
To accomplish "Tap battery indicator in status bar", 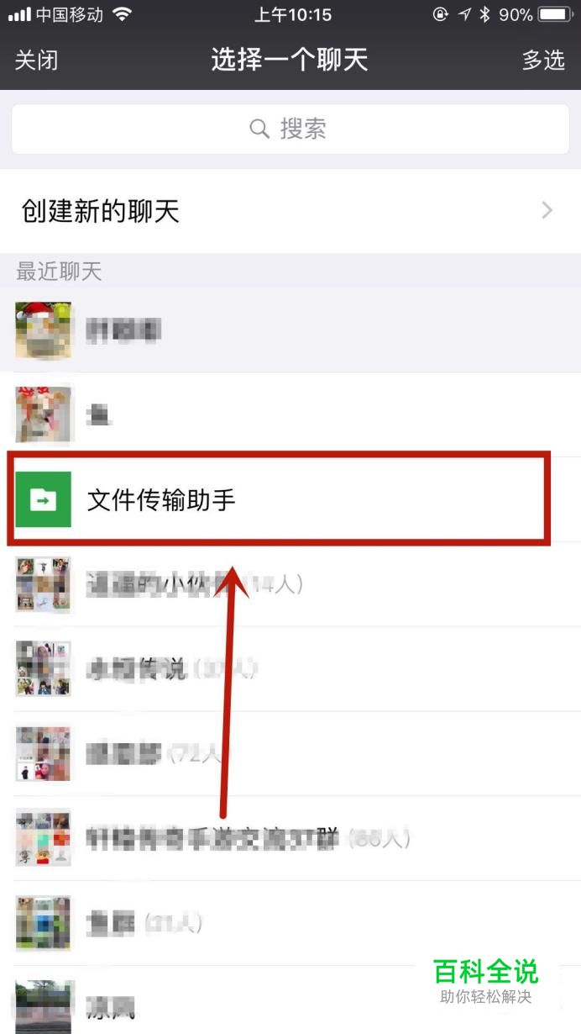I will pyautogui.click(x=554, y=15).
